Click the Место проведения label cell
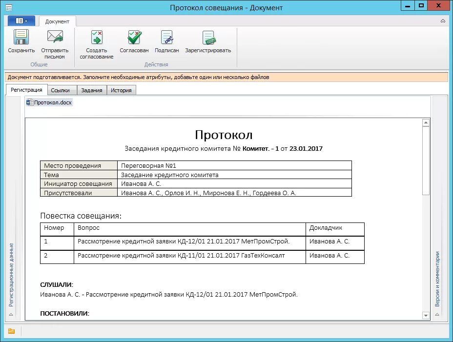Screen dimensions: 453x342 coord(79,165)
